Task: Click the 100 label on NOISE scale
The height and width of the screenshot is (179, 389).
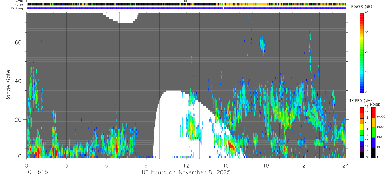Action: [379, 137]
